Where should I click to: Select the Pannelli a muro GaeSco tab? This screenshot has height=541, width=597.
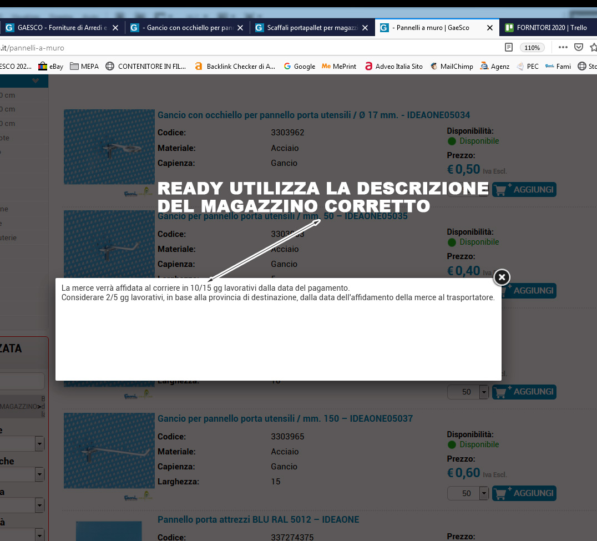point(437,28)
